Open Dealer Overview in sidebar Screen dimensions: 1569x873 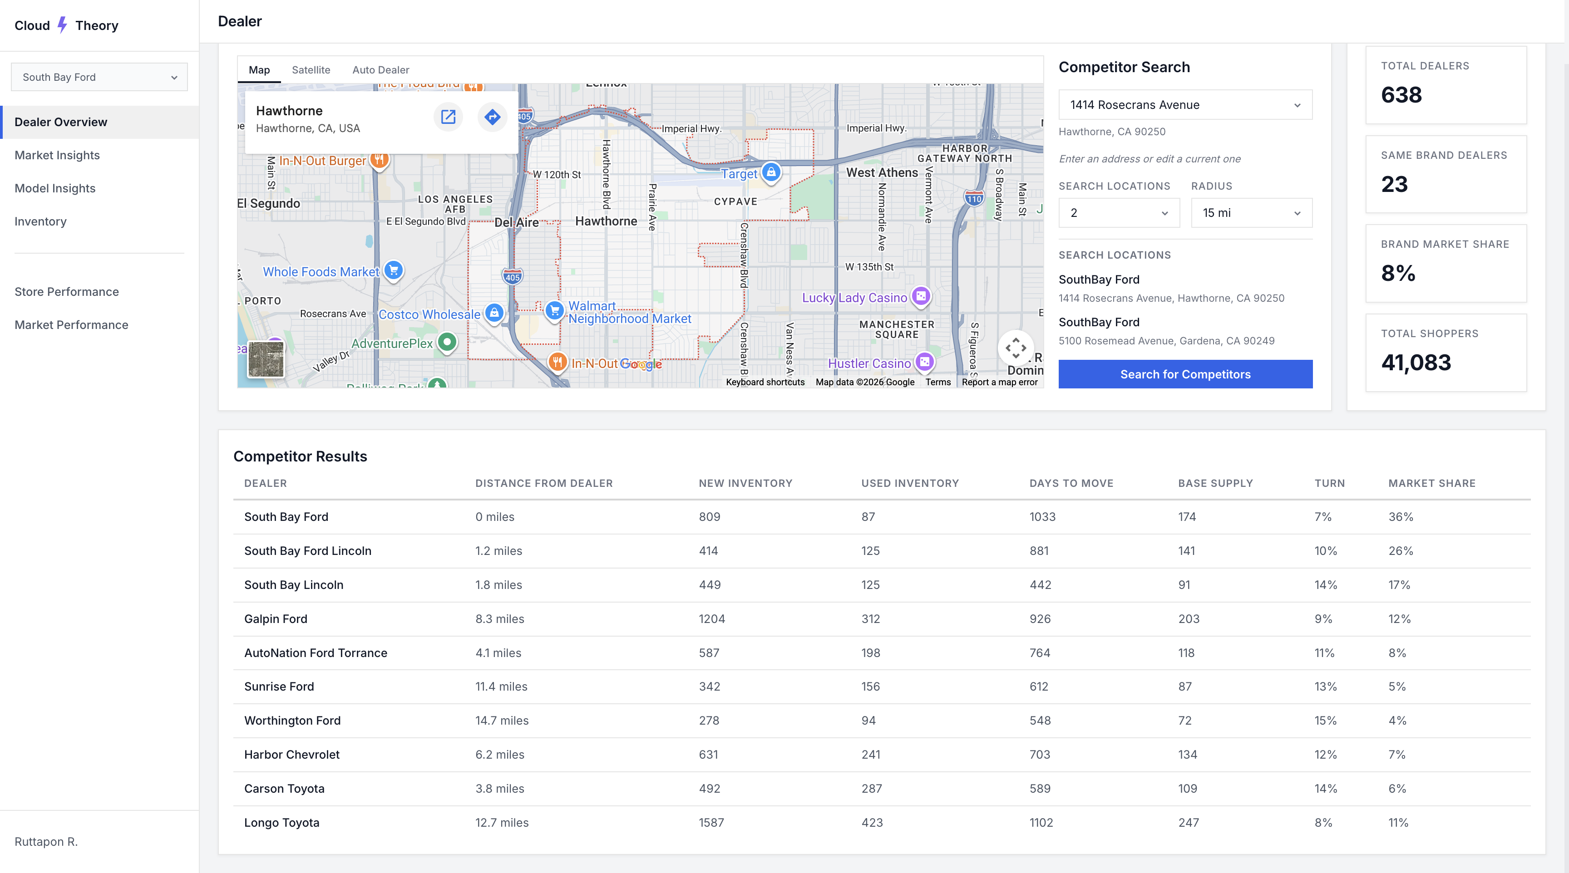(99, 122)
